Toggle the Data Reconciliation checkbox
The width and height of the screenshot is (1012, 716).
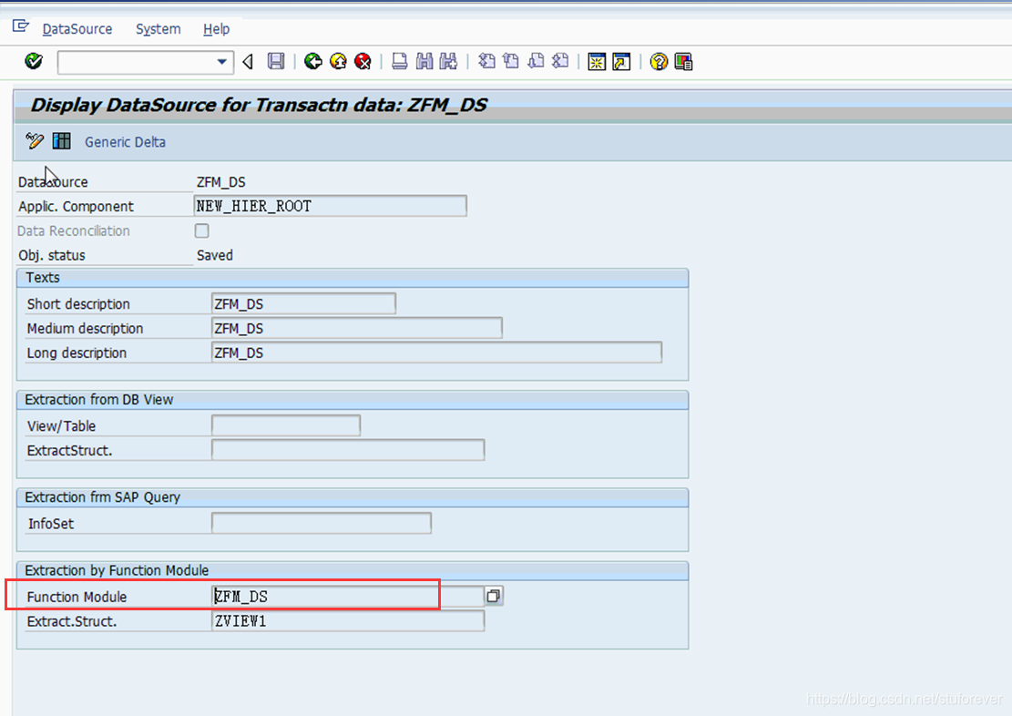pos(202,230)
